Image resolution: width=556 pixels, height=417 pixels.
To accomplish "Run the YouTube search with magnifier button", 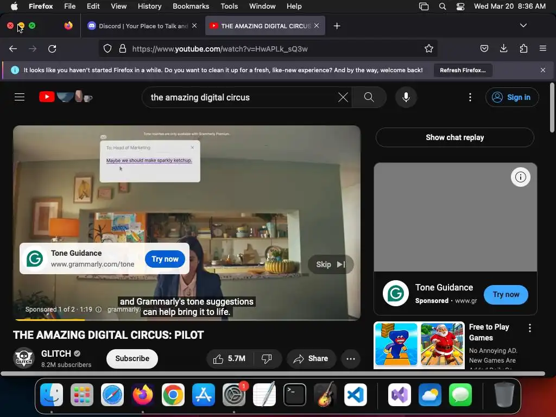I will pos(369,97).
